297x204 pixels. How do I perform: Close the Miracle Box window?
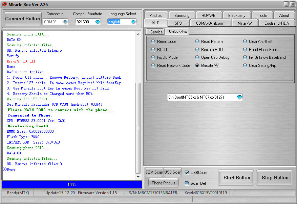point(293,4)
